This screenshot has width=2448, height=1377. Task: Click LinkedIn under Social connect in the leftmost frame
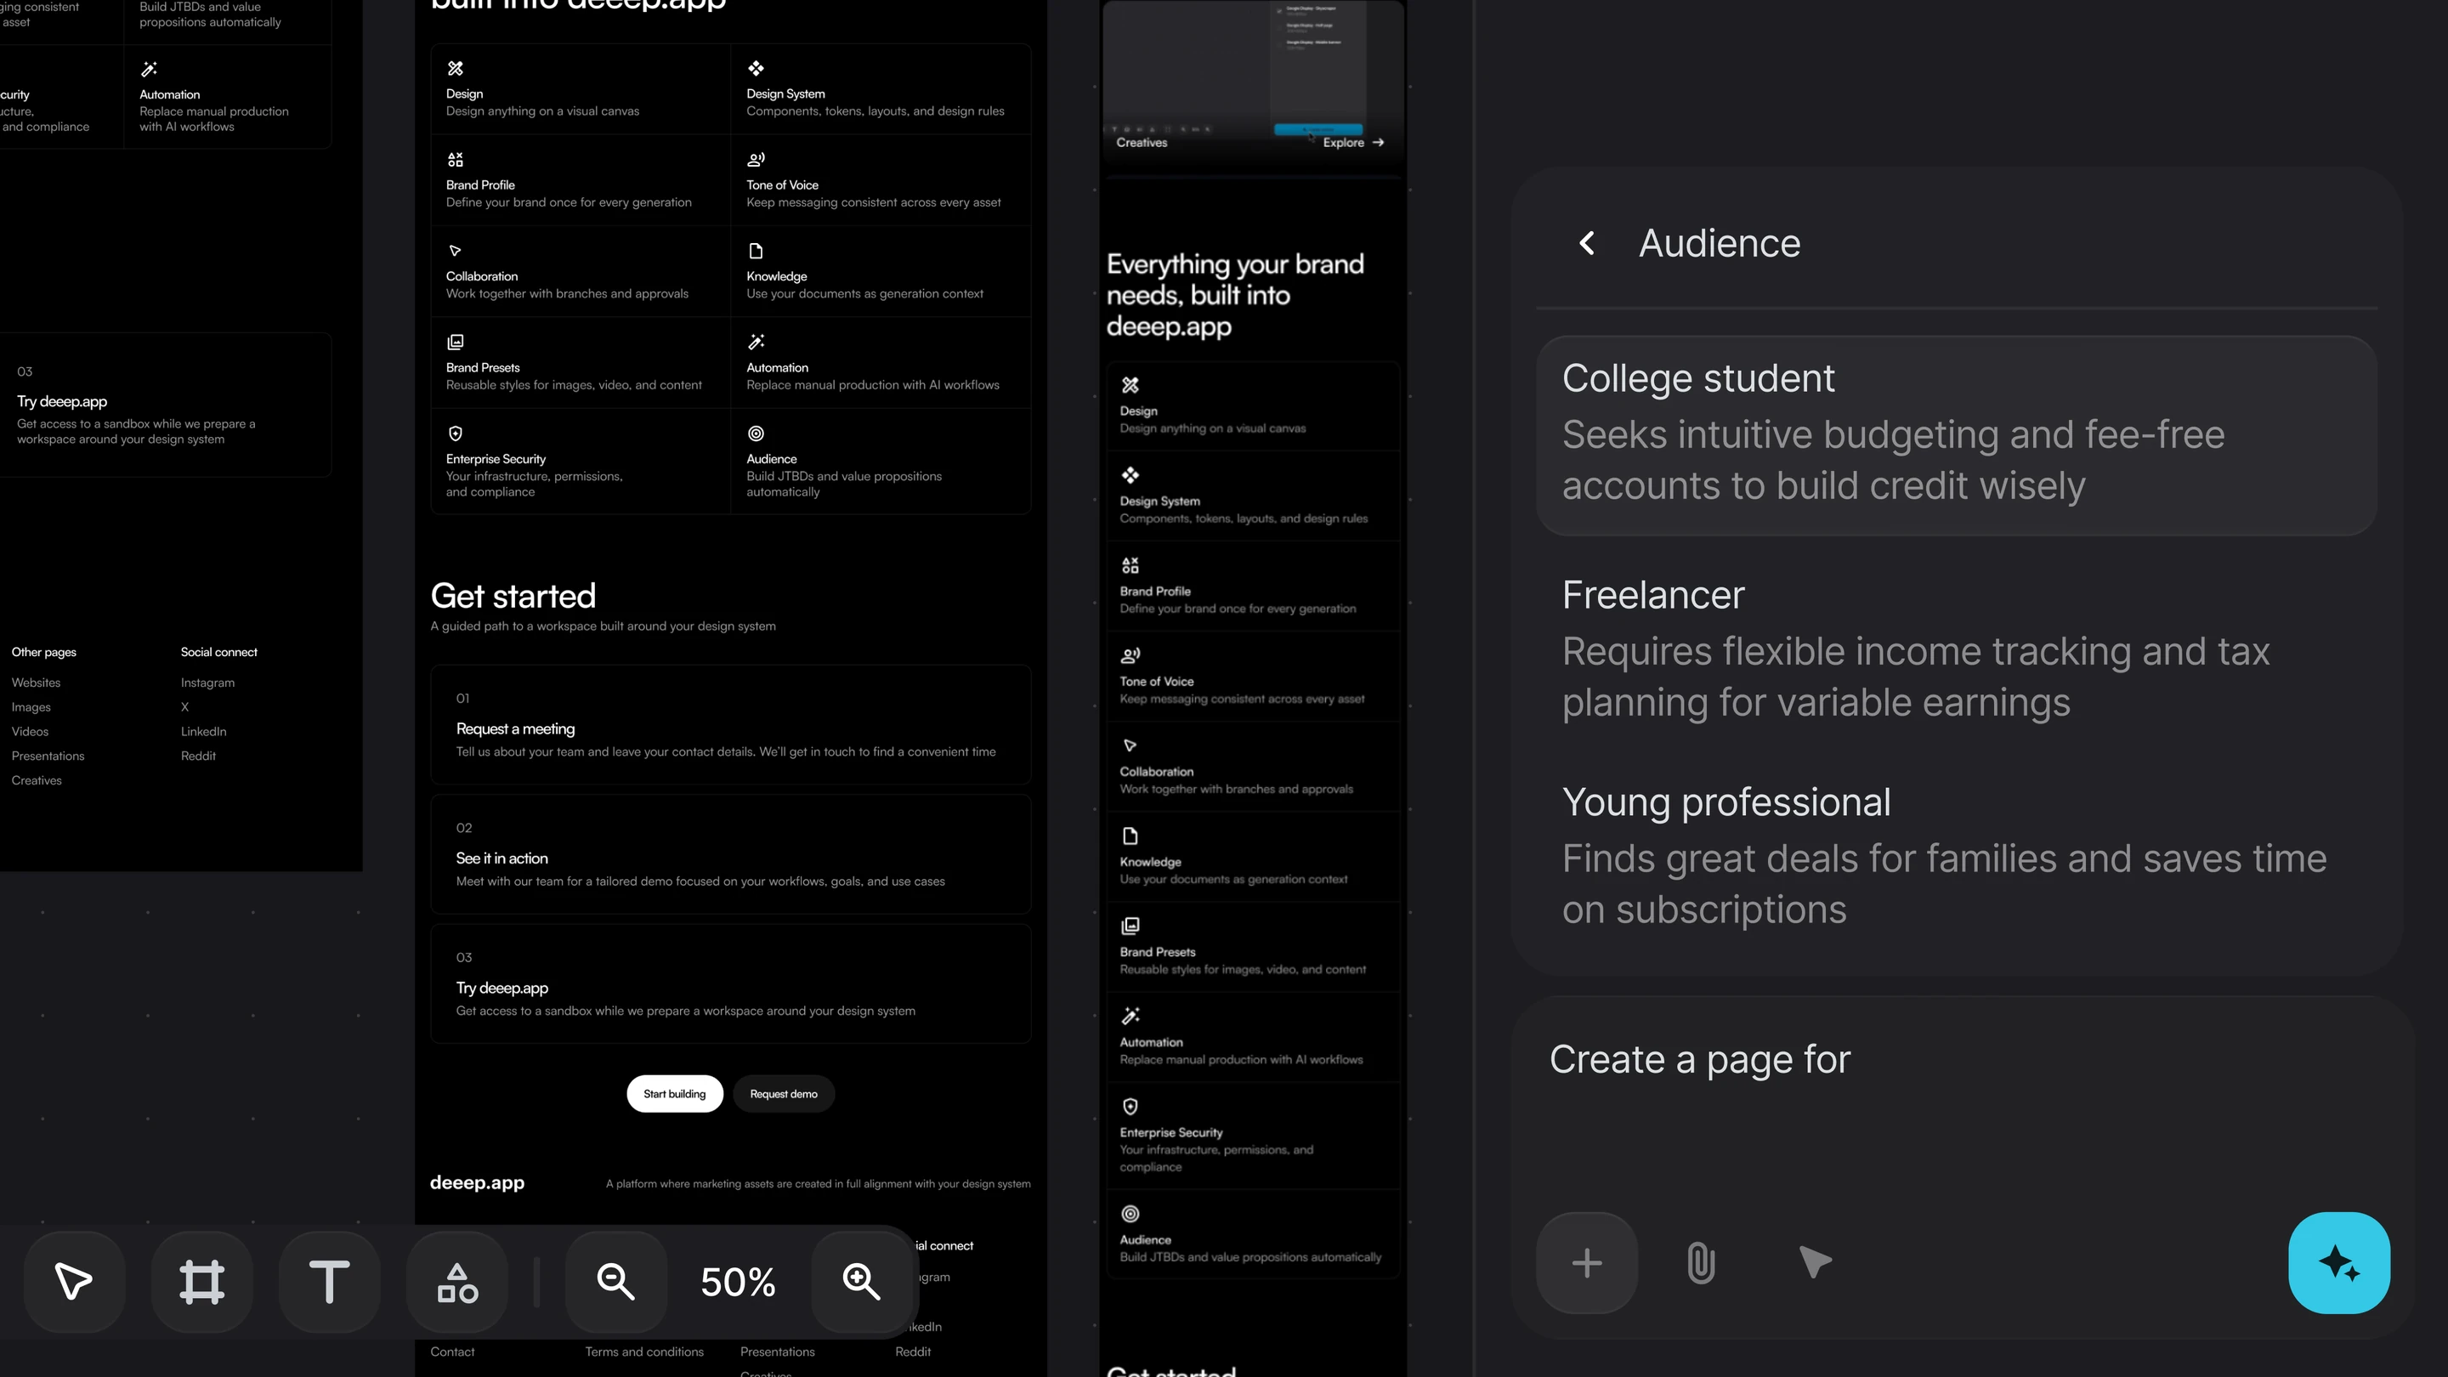click(204, 733)
